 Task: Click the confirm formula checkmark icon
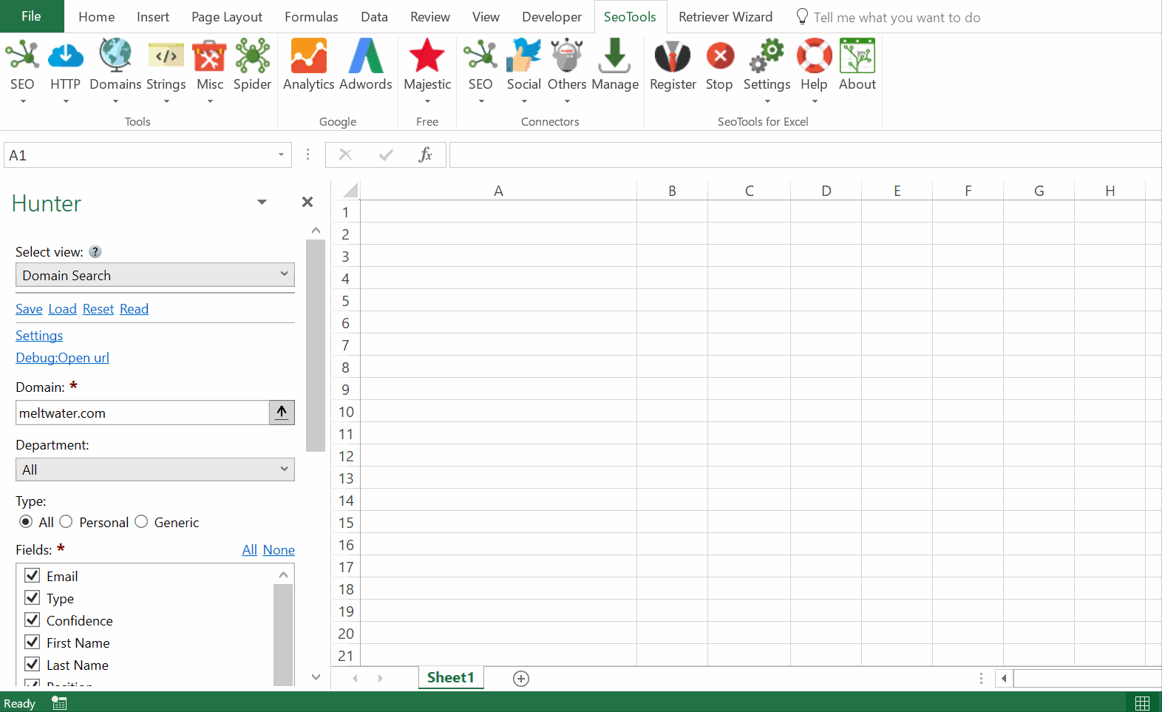click(385, 155)
